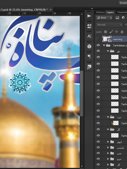Screen dimensions: 127x169
Task: Select the warning layer thumbnail
Action: [x=107, y=39]
